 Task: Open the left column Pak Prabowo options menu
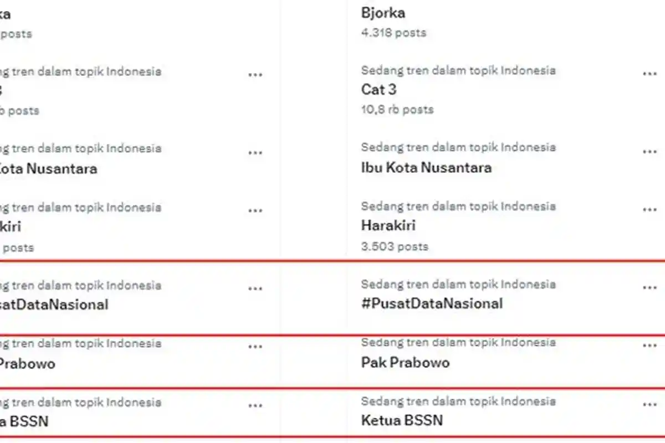pyautogui.click(x=255, y=347)
